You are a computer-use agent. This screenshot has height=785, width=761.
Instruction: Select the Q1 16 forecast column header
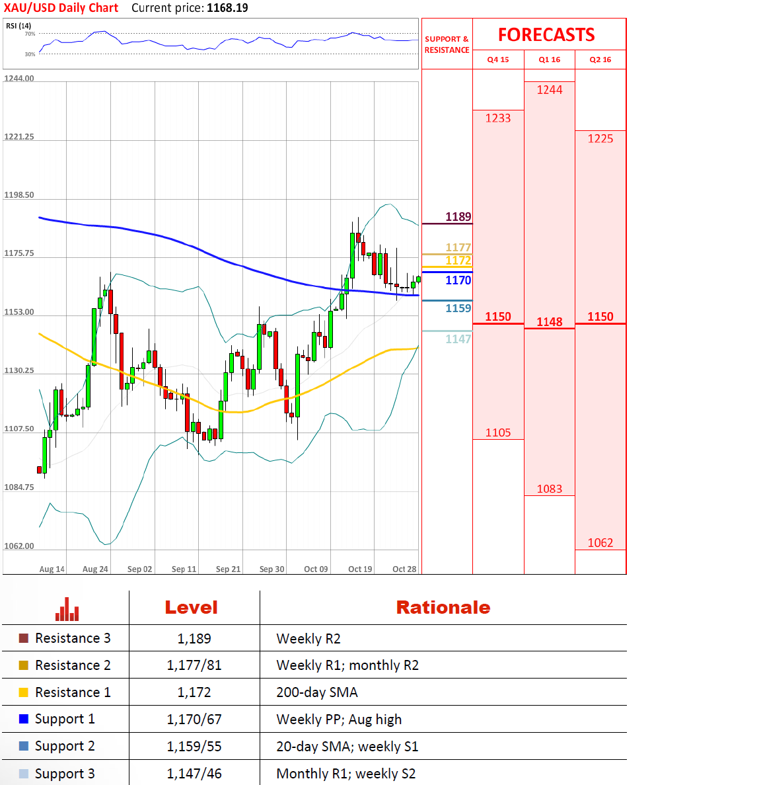coord(550,60)
